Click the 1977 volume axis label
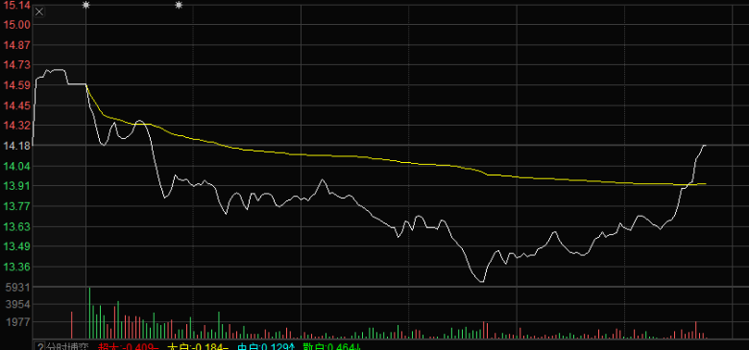 tap(18, 322)
